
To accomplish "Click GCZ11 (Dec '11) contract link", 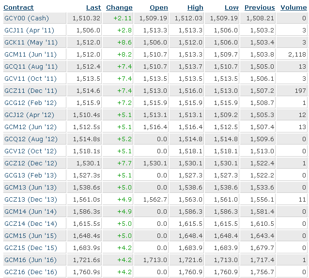I will (x=31, y=90).
